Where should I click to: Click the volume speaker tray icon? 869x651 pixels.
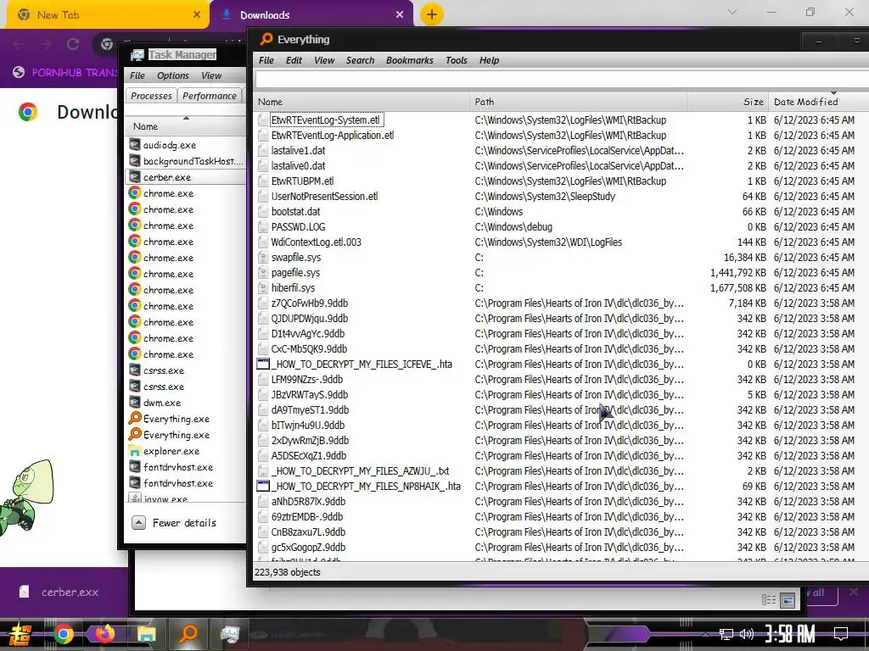click(x=747, y=634)
